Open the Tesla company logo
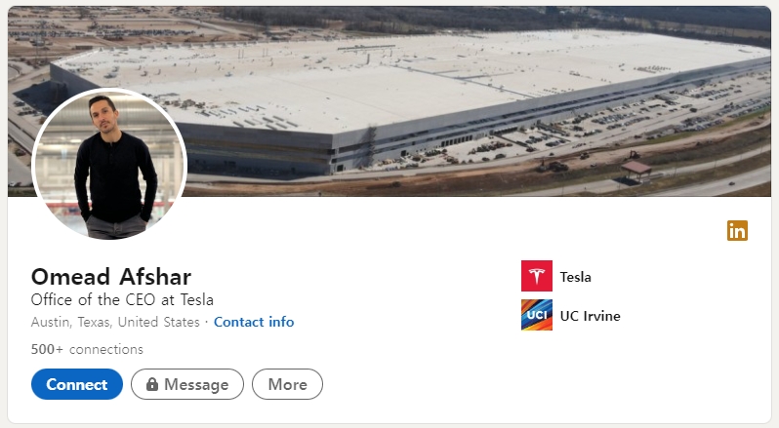 (x=537, y=276)
